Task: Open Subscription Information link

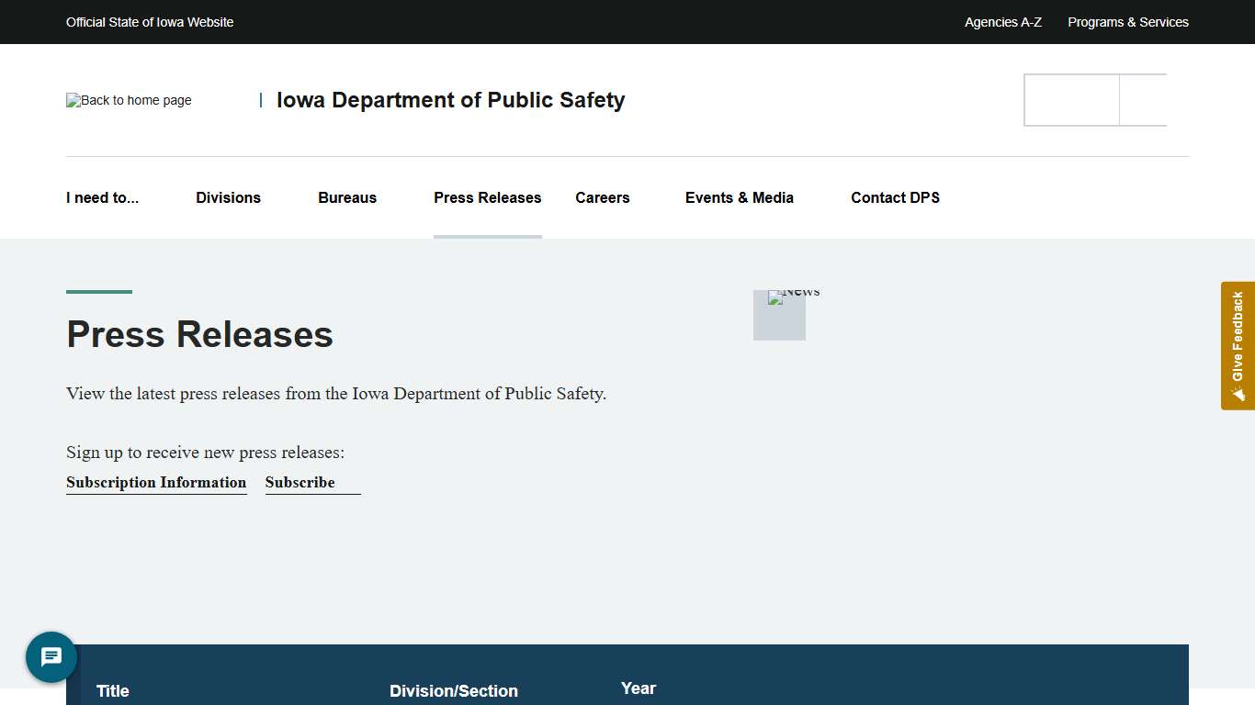Action: click(156, 482)
